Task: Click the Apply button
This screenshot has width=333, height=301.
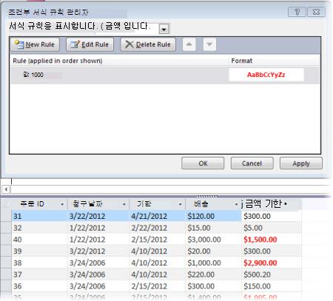Action: [x=301, y=163]
